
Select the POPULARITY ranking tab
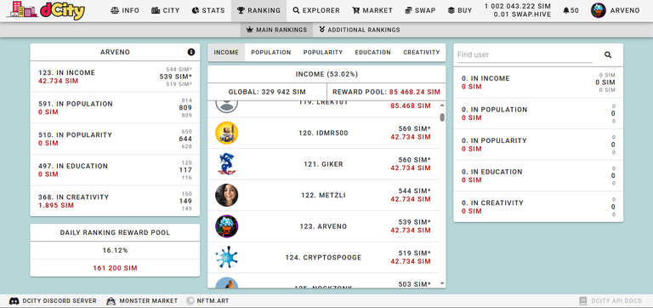323,52
